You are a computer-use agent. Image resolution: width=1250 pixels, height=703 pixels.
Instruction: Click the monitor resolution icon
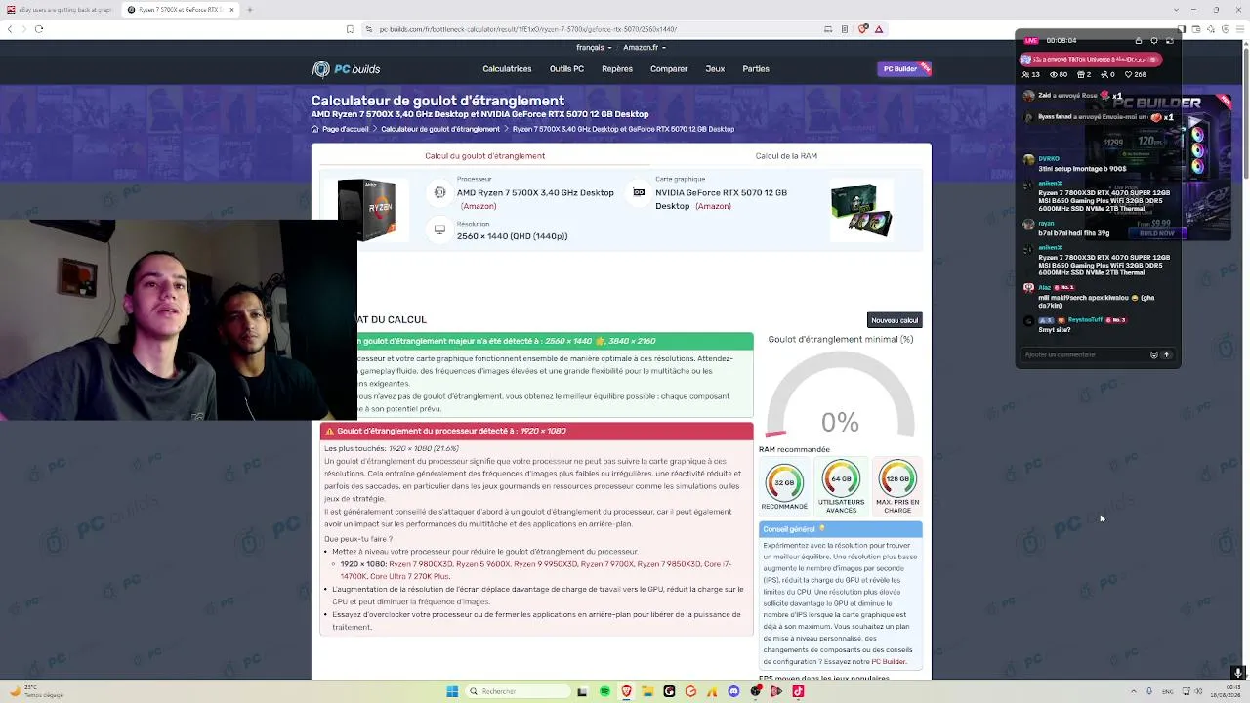click(439, 229)
